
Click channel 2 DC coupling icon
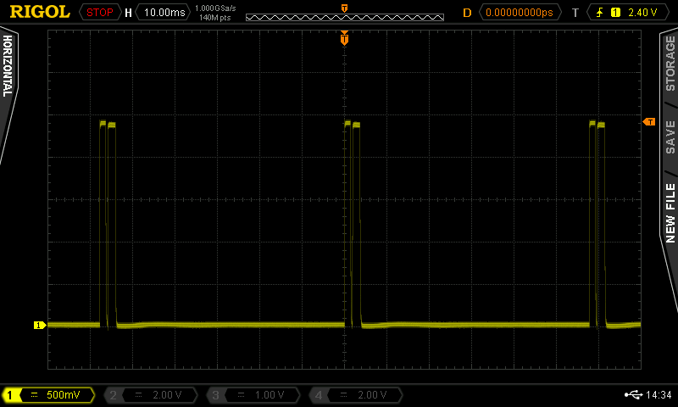[x=138, y=395]
